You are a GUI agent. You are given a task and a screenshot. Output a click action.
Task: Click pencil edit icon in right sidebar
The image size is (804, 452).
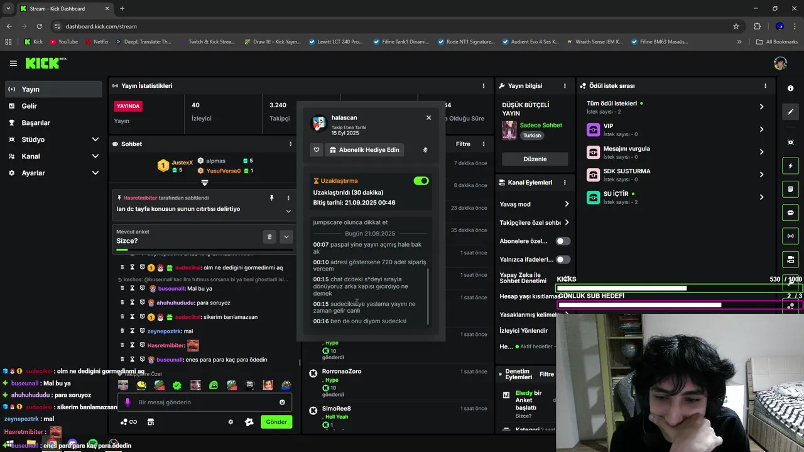click(x=790, y=112)
